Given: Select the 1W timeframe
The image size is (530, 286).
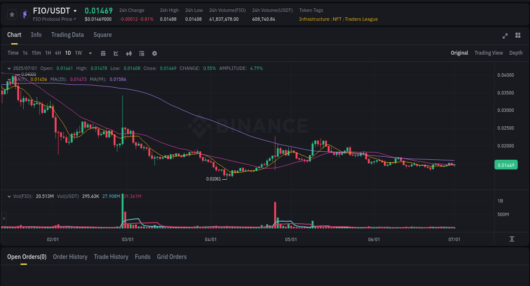Looking at the screenshot, I should pos(78,53).
